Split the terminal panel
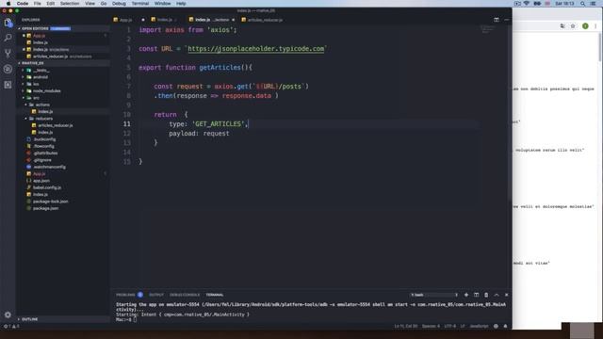603x339 pixels. pos(476,295)
